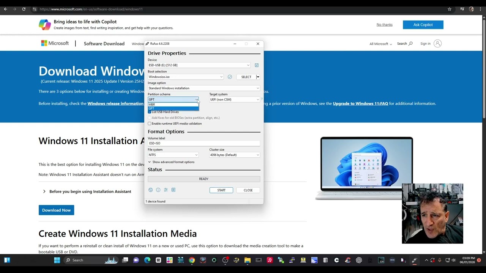Click the START button in Rufus
The image size is (486, 273).
click(221, 190)
